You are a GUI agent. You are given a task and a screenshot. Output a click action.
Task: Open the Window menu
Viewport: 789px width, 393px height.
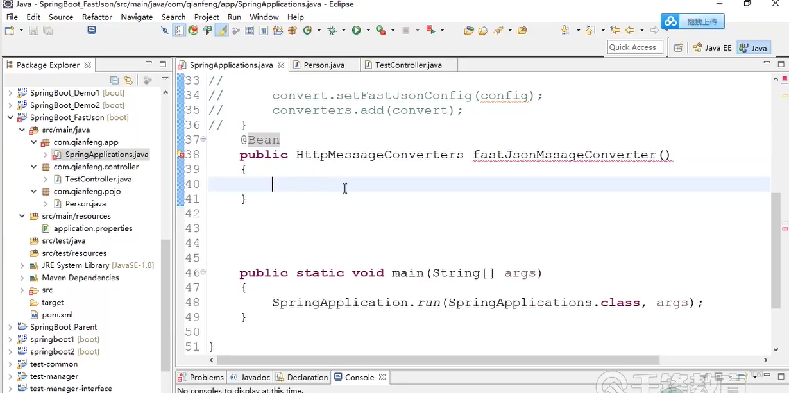[x=264, y=17]
